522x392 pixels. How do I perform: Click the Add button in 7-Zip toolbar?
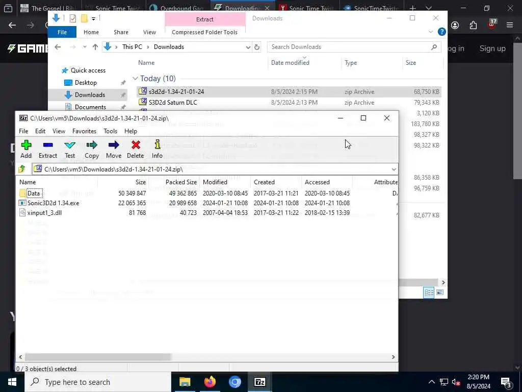(26, 149)
